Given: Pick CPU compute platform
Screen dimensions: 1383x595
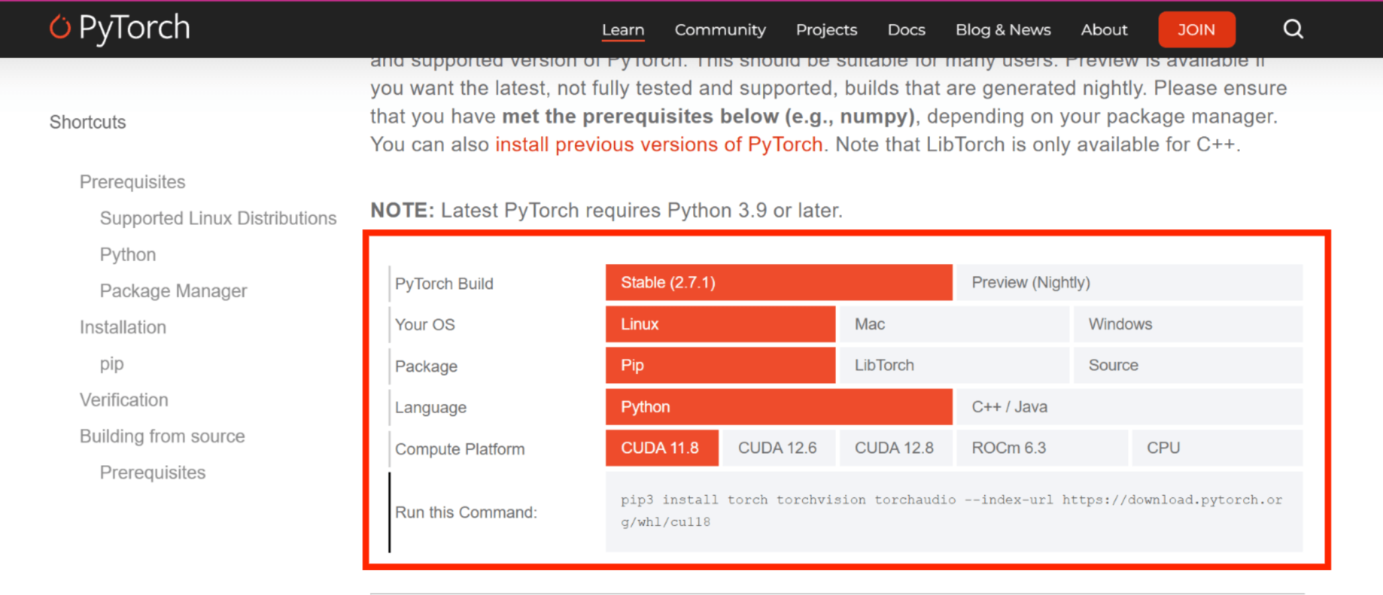Looking at the screenshot, I should tap(1217, 448).
